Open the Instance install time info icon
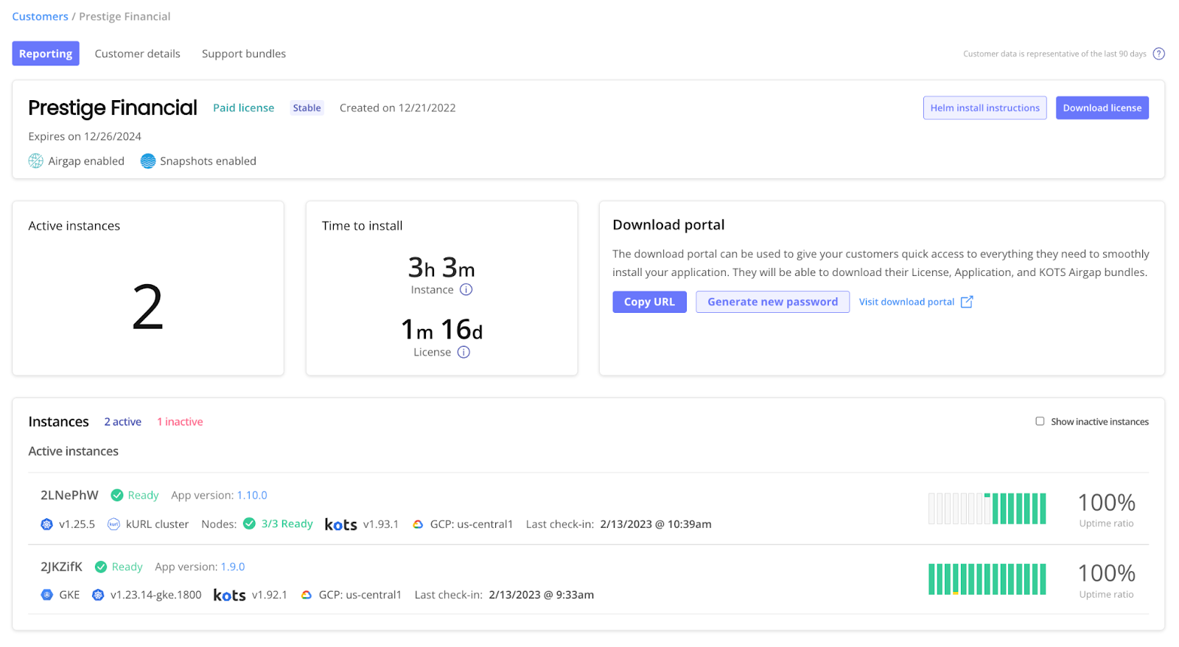The width and height of the screenshot is (1179, 647). 466,289
